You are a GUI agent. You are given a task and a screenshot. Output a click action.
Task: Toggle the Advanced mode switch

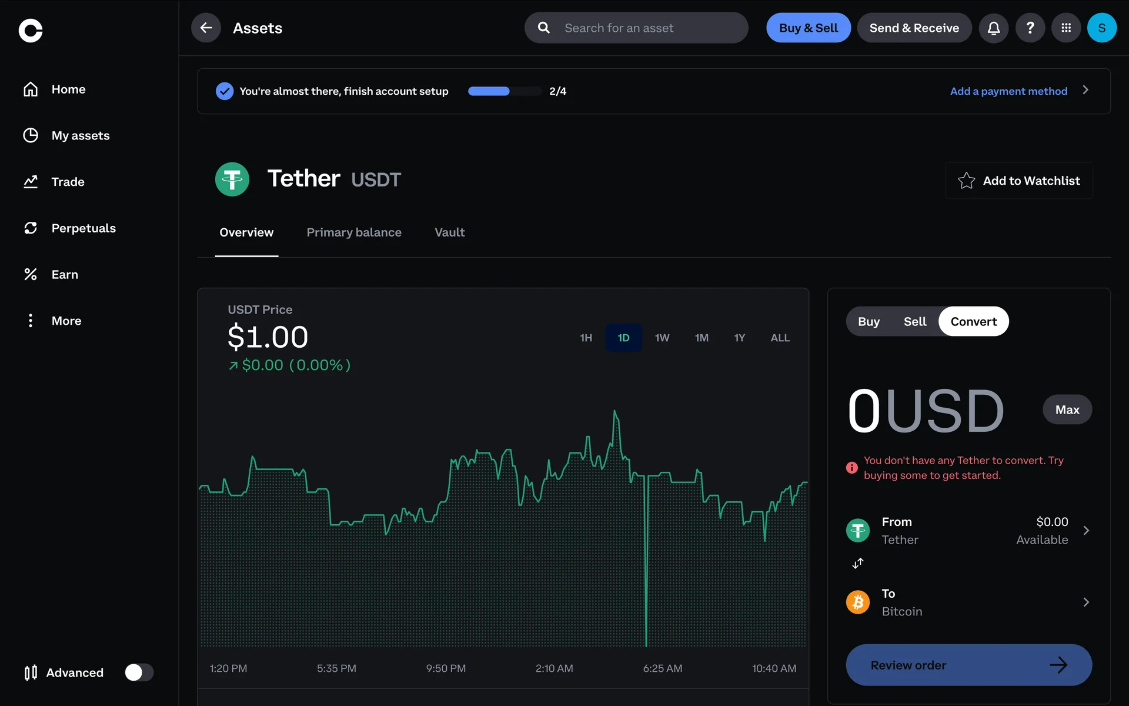click(x=139, y=672)
